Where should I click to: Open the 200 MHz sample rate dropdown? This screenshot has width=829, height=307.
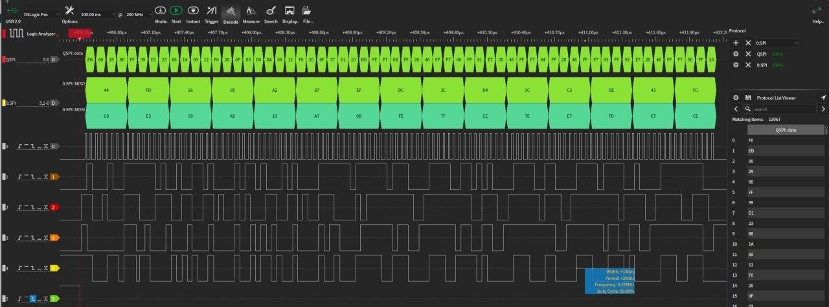(138, 14)
